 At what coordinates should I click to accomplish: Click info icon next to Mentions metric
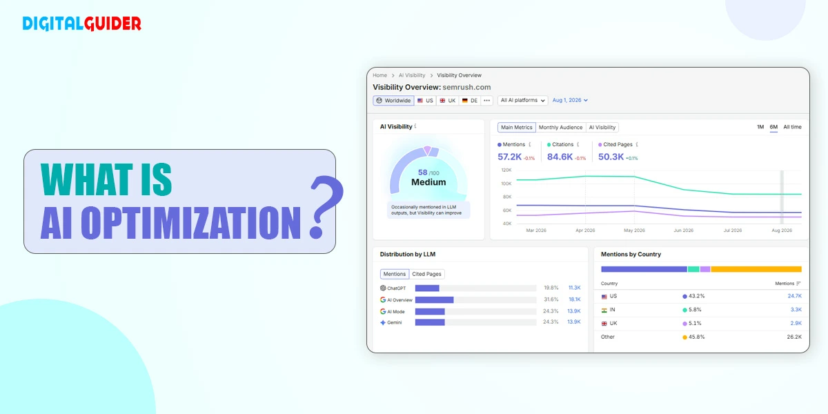click(530, 145)
